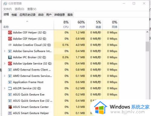
Task: Sort by 内存 column header
Action: (x=78, y=25)
